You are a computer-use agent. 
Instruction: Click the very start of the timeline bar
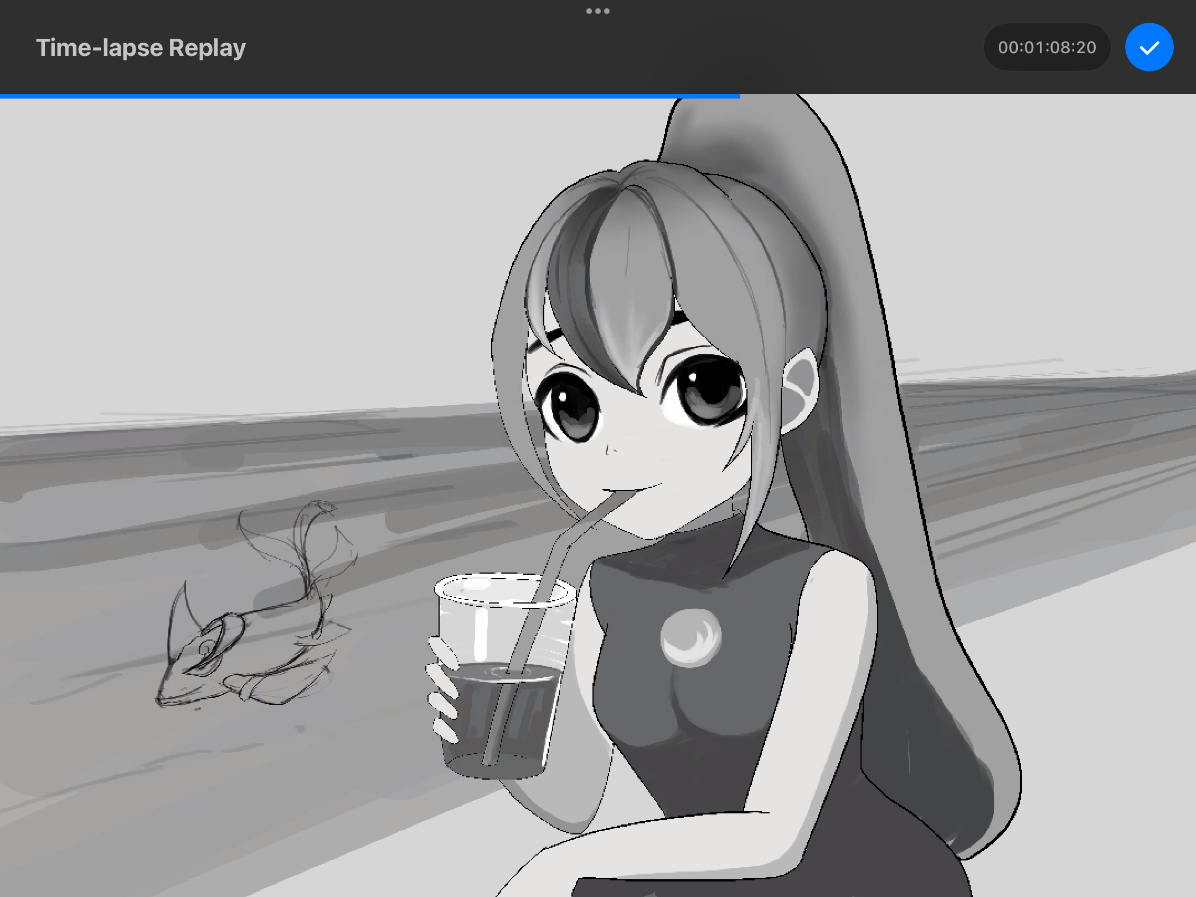coord(8,96)
